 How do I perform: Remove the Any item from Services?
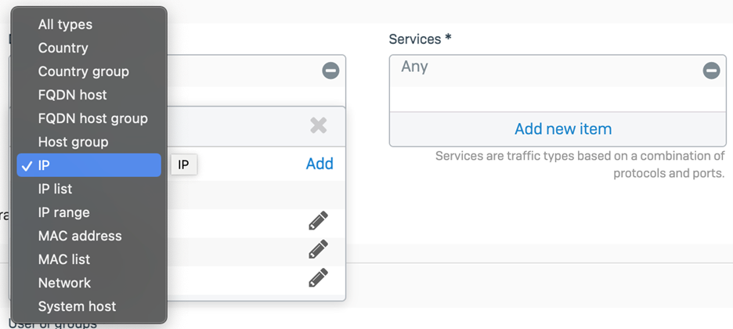click(x=711, y=70)
